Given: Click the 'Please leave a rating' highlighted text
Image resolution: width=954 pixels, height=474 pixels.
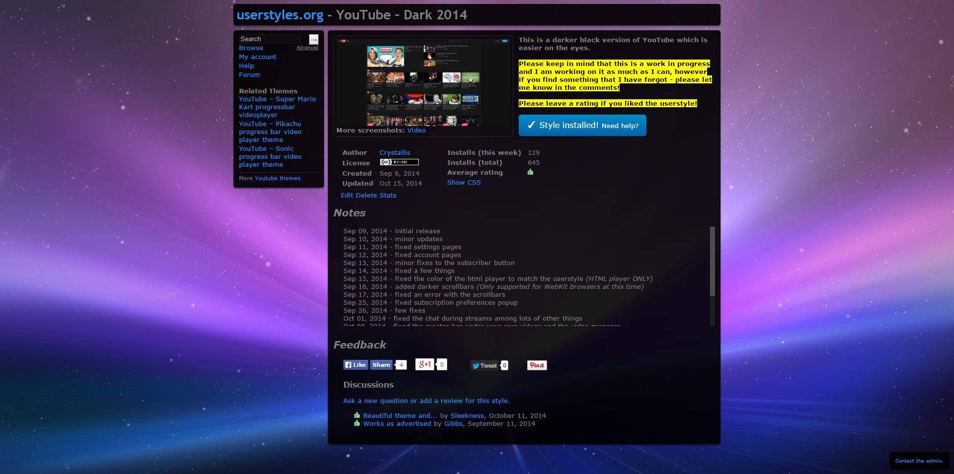Looking at the screenshot, I should tap(608, 104).
